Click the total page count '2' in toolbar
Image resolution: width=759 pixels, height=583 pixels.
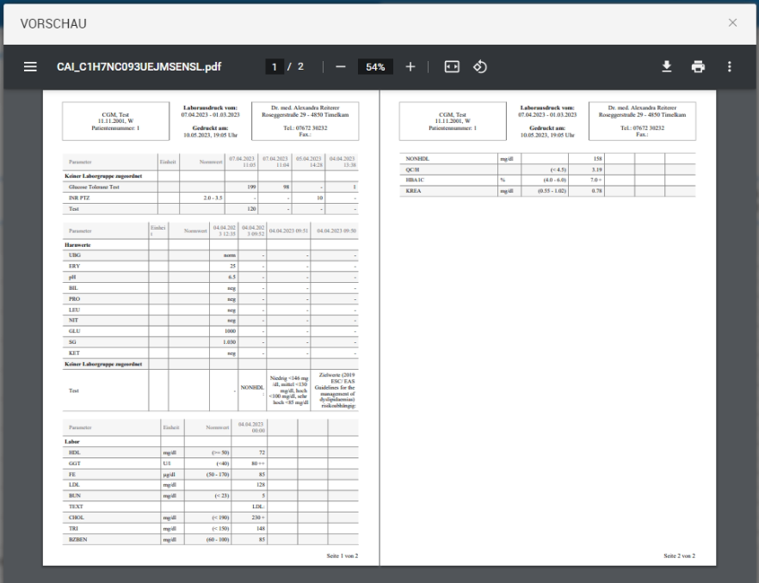click(x=300, y=67)
